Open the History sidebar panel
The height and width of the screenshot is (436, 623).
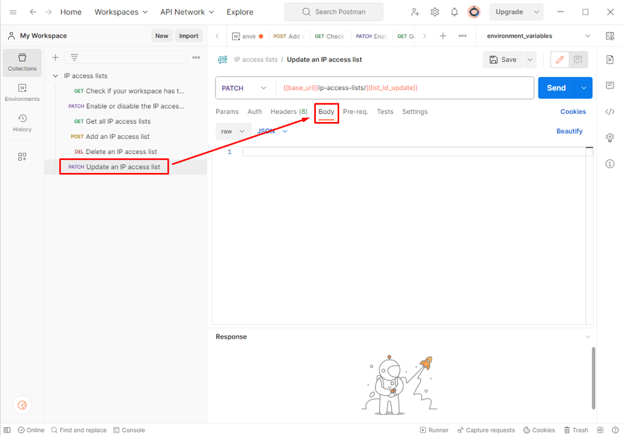coord(22,123)
